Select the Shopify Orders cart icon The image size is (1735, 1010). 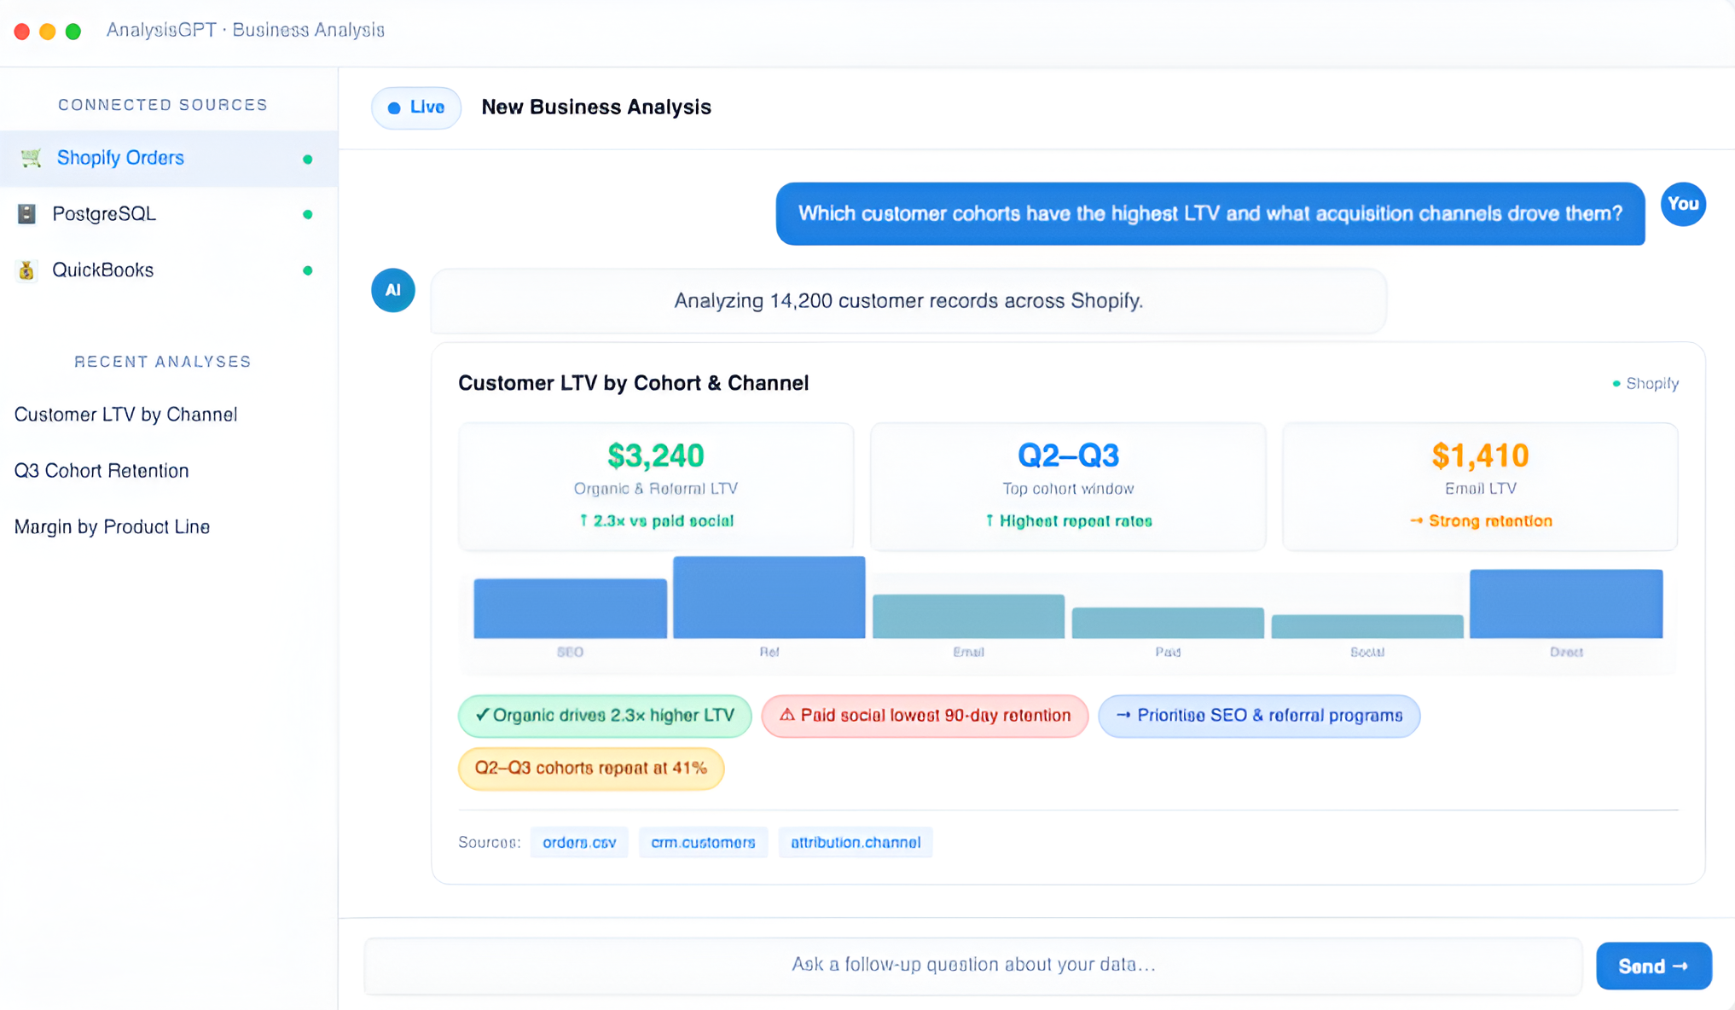(x=29, y=158)
